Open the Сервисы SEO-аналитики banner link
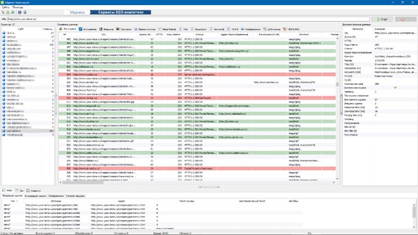 point(120,12)
